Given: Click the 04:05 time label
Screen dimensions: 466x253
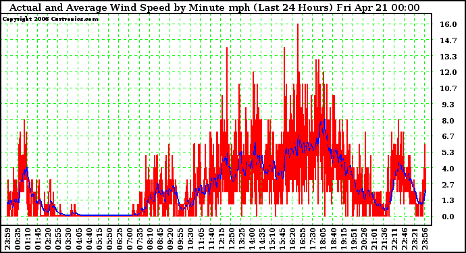Looking at the screenshot, I should click(x=79, y=239).
